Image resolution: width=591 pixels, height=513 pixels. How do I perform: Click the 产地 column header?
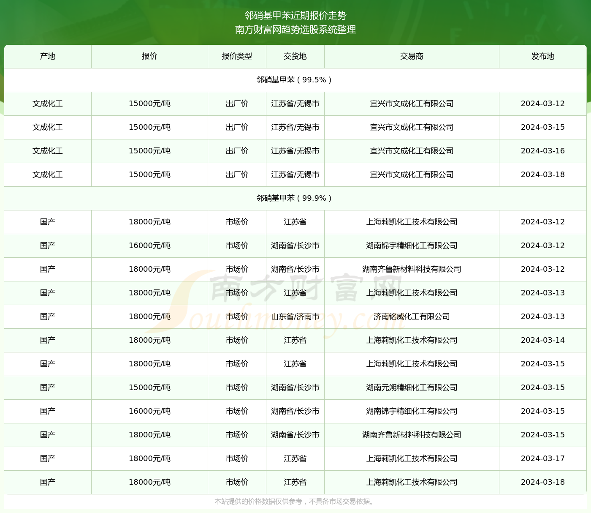click(48, 56)
